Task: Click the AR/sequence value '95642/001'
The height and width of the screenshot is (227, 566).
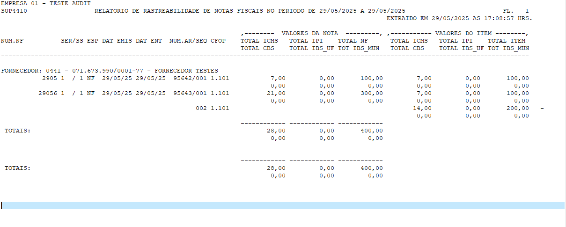Action: pyautogui.click(x=190, y=79)
